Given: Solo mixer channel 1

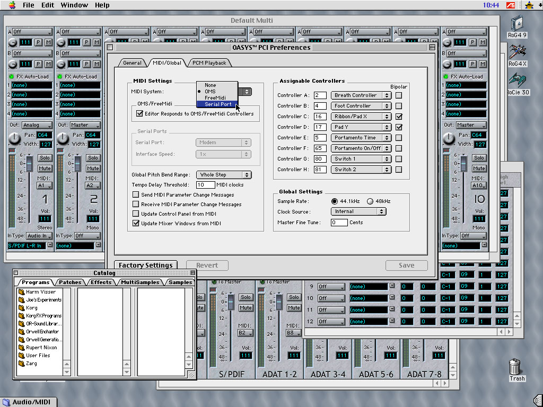Looking at the screenshot, I should [45, 158].
